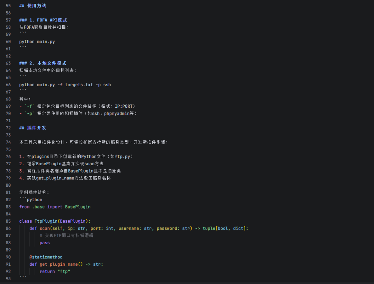This screenshot has width=374, height=284.
Task: Click 'tuple[bool, dict]' return type annotation
Action: point(224,229)
